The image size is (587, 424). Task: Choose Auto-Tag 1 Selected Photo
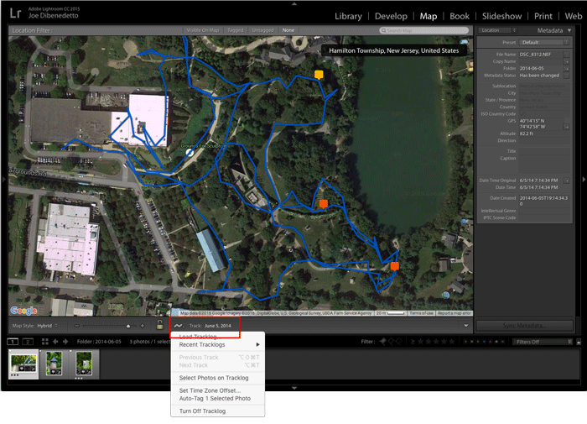click(218, 399)
